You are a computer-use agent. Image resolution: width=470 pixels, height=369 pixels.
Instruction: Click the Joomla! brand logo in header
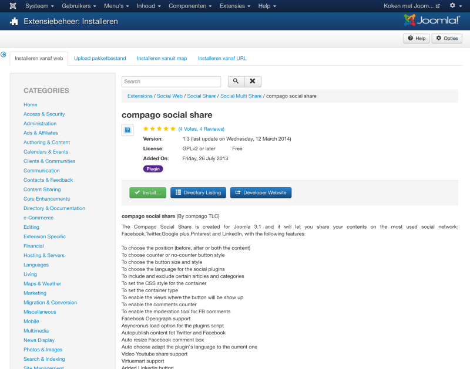432,21
